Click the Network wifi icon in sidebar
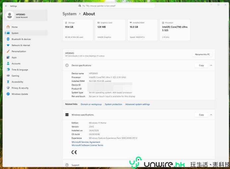 click(x=8, y=45)
